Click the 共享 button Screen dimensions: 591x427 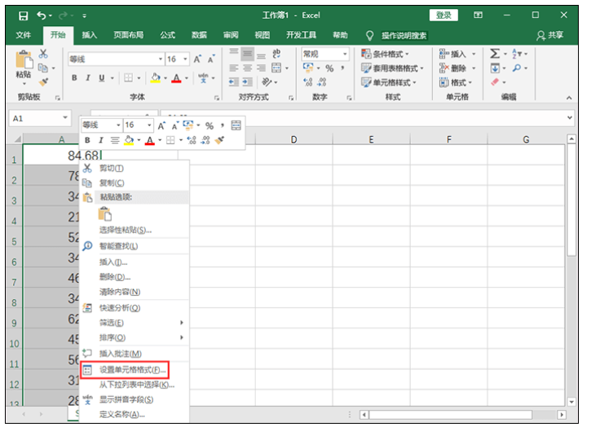550,35
